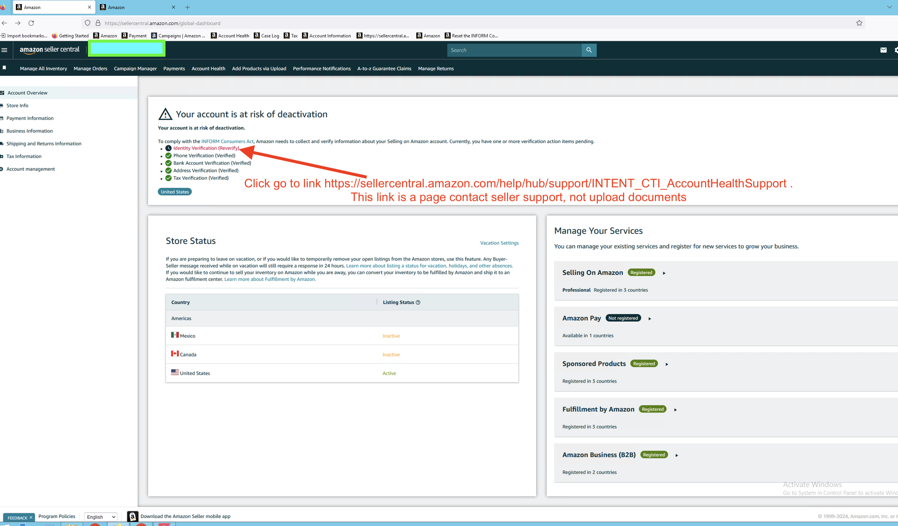The width and height of the screenshot is (898, 526).
Task: Open Performance Notifications menu item
Action: (322, 68)
